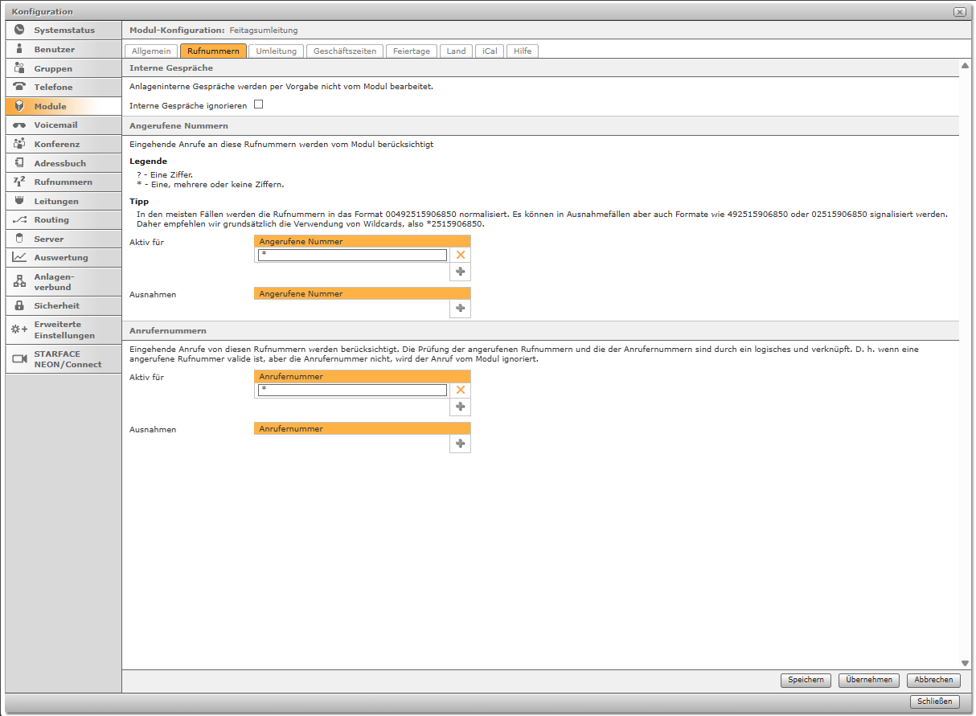976x716 pixels.
Task: Add new Anrufernummer exception with plus icon
Action: (461, 444)
